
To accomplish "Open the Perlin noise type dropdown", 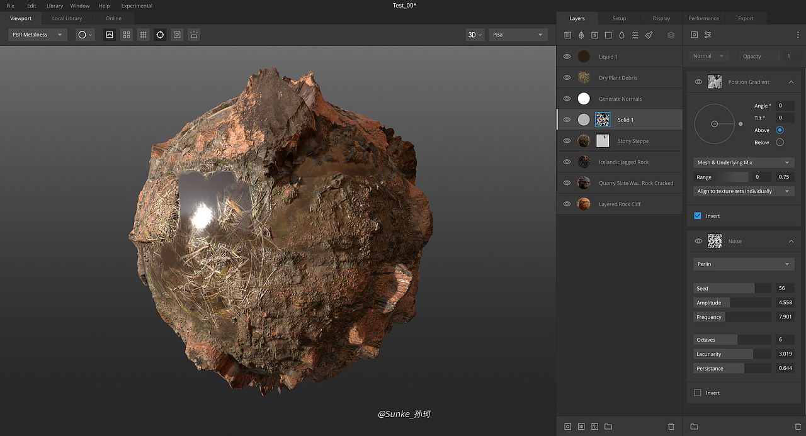I will coord(743,264).
